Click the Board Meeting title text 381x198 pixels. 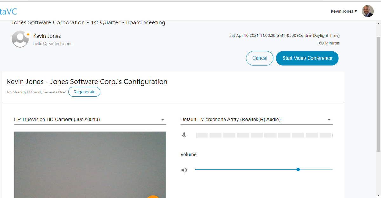point(88,22)
